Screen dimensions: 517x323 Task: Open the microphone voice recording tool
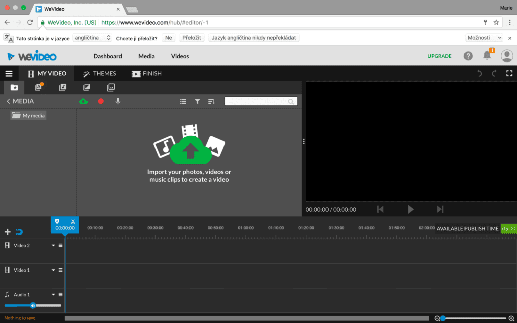pos(118,101)
